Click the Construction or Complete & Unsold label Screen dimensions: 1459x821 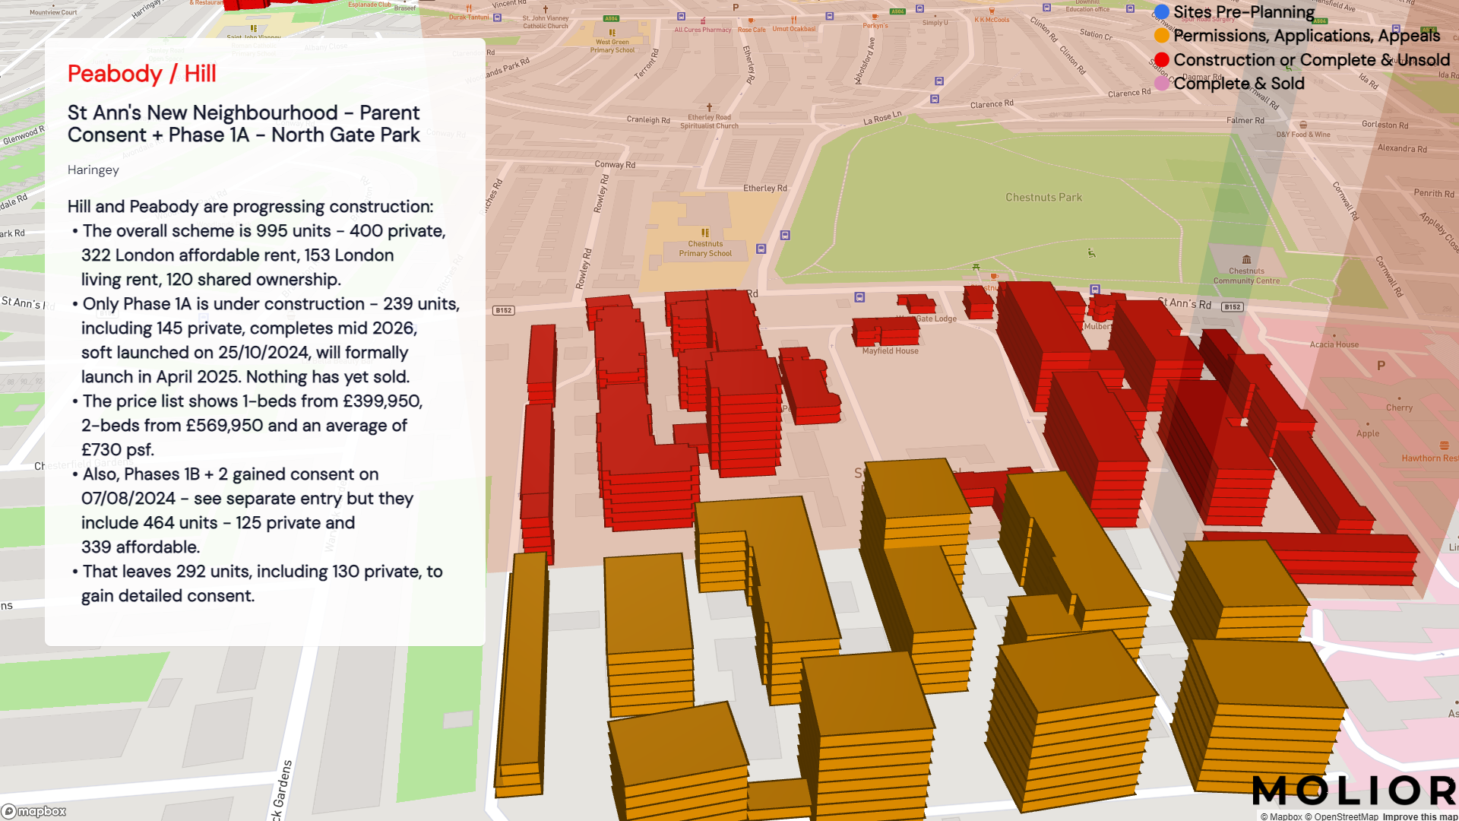1312,60
